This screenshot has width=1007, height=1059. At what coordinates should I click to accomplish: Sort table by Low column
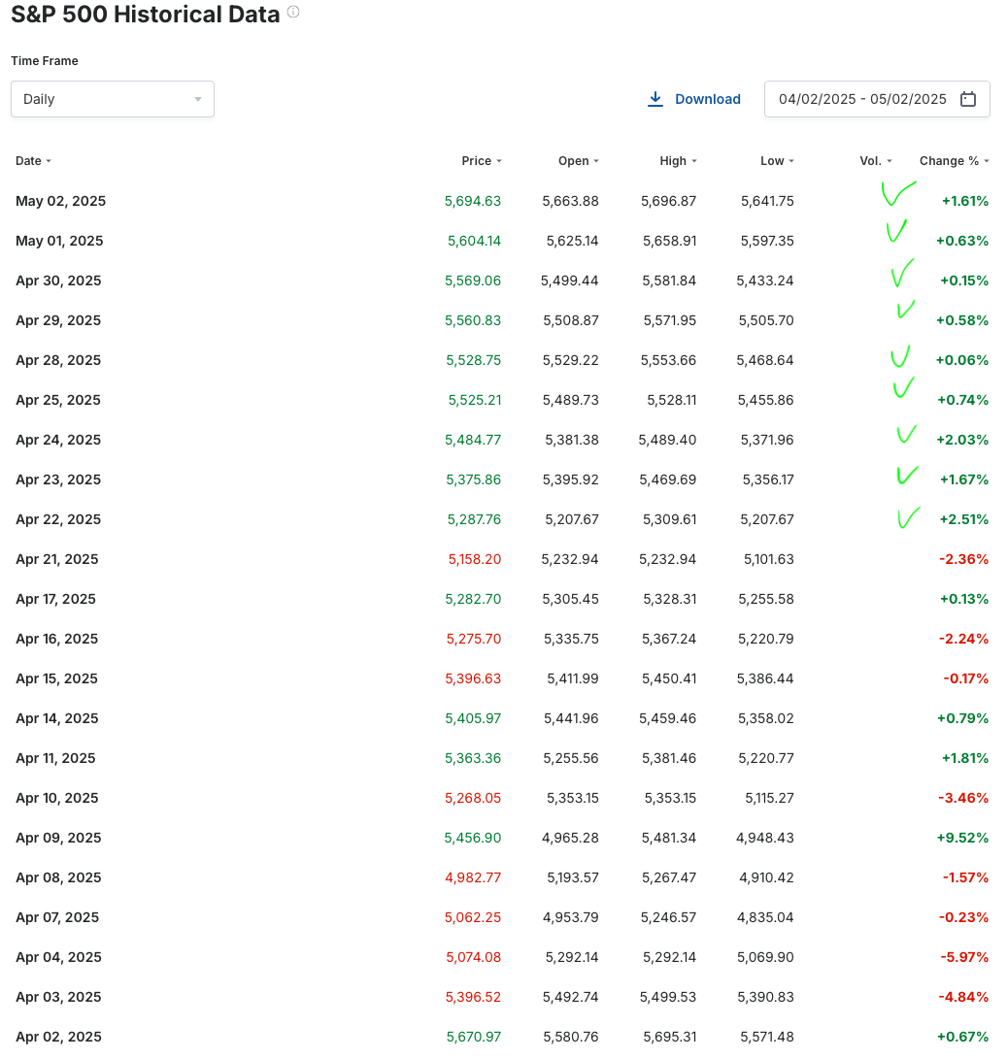(777, 161)
